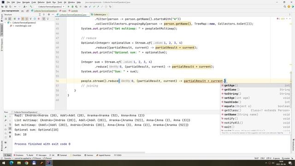
Task: Open the Navigate menu
Action: [x=26, y=2]
